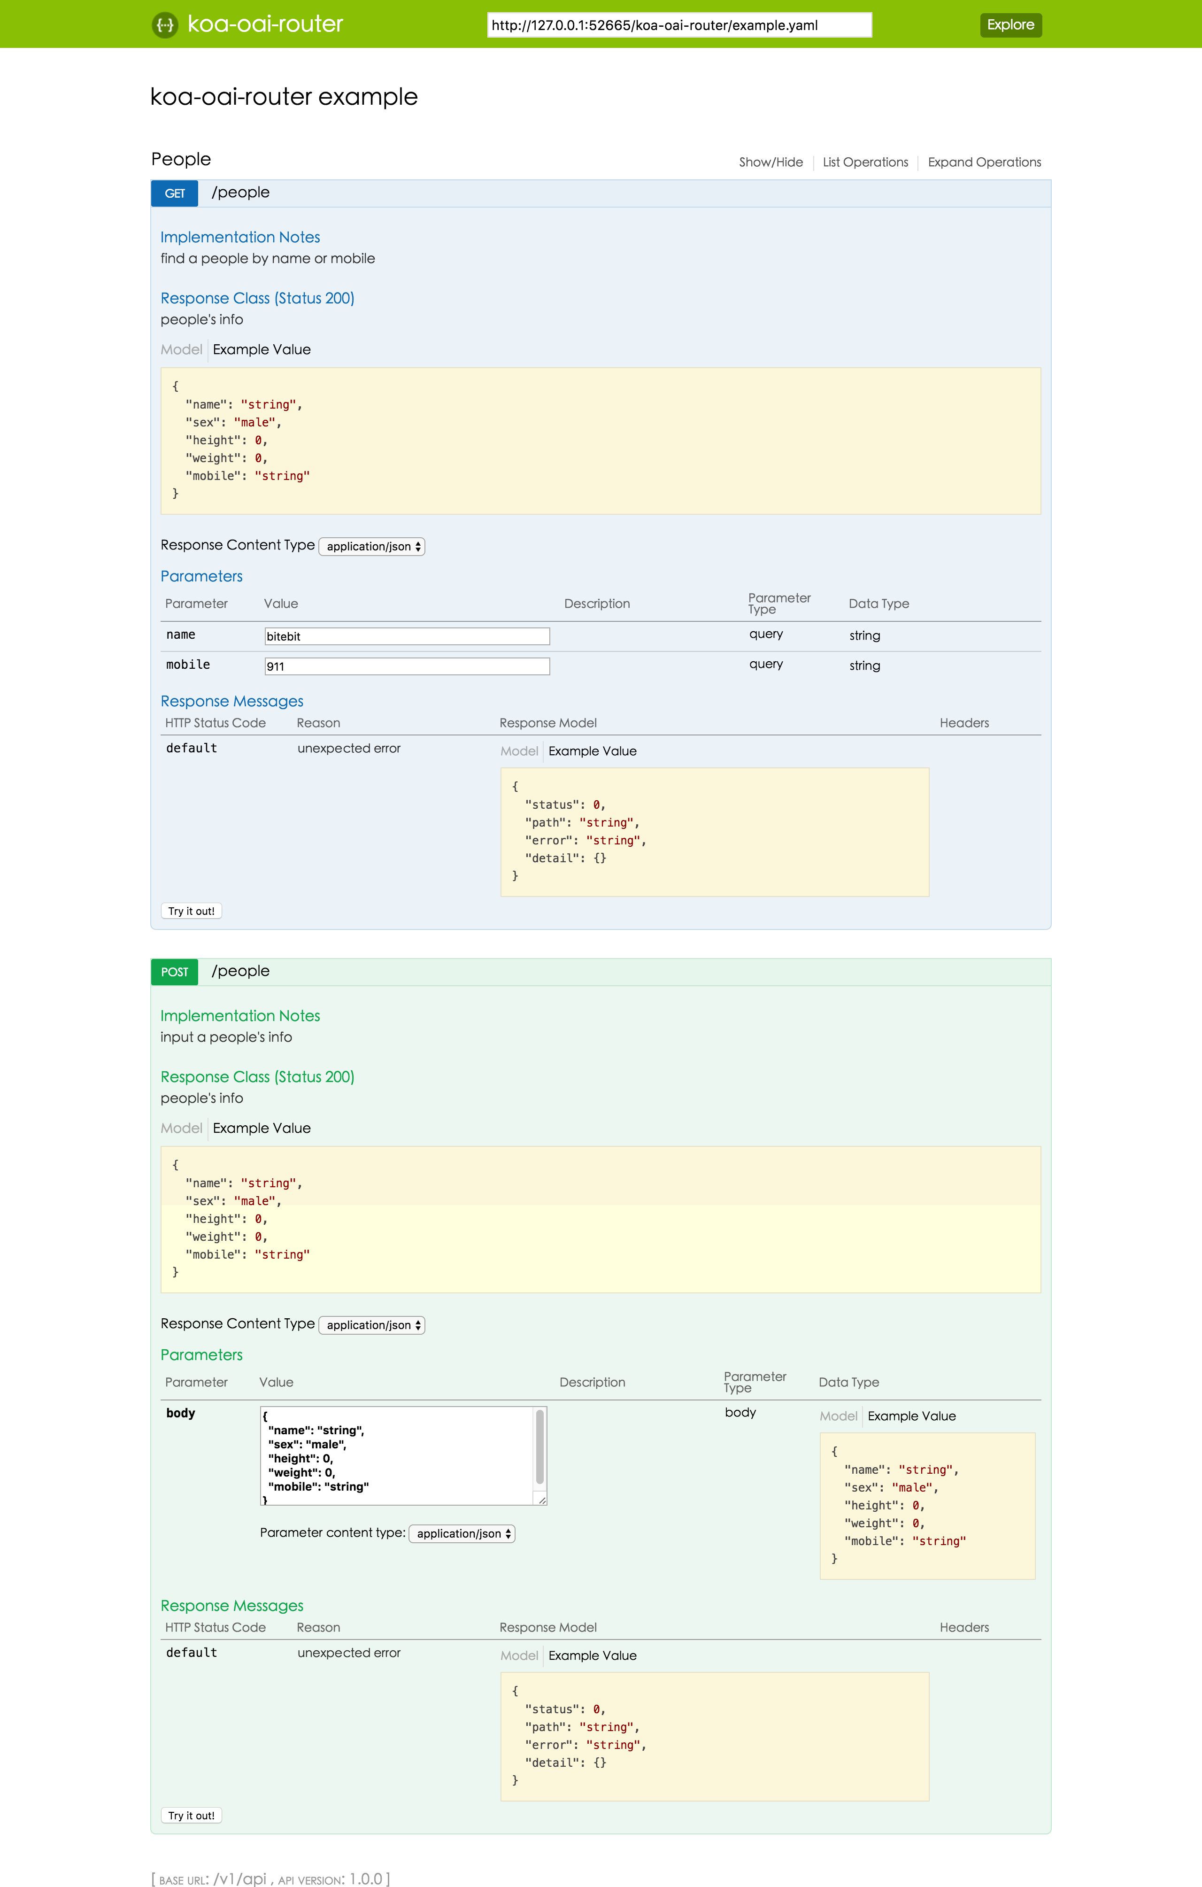Open Parameter content type dropdown
The width and height of the screenshot is (1202, 1887).
point(462,1533)
